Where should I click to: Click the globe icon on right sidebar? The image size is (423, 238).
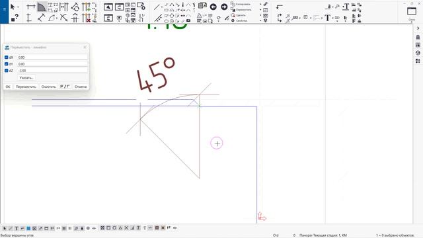click(418, 53)
